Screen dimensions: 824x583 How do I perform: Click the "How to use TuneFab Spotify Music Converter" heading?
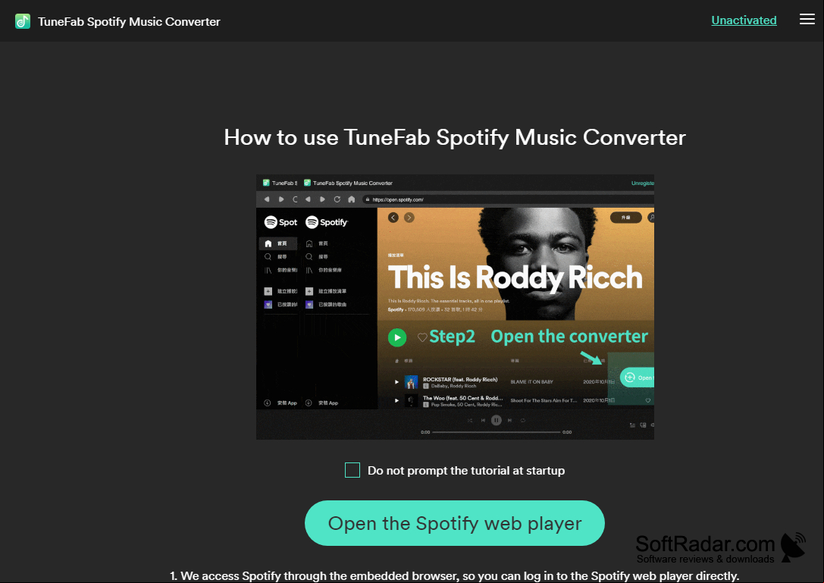tap(455, 138)
